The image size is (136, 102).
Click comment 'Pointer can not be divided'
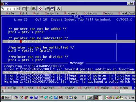point(38,57)
